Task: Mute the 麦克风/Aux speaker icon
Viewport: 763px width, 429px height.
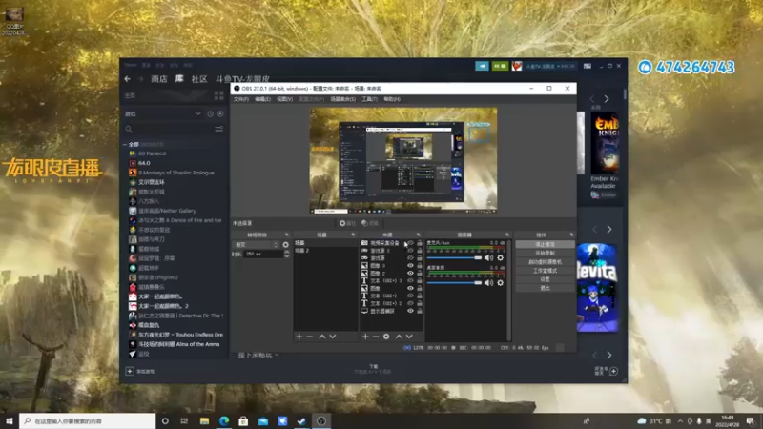Action: 488,257
